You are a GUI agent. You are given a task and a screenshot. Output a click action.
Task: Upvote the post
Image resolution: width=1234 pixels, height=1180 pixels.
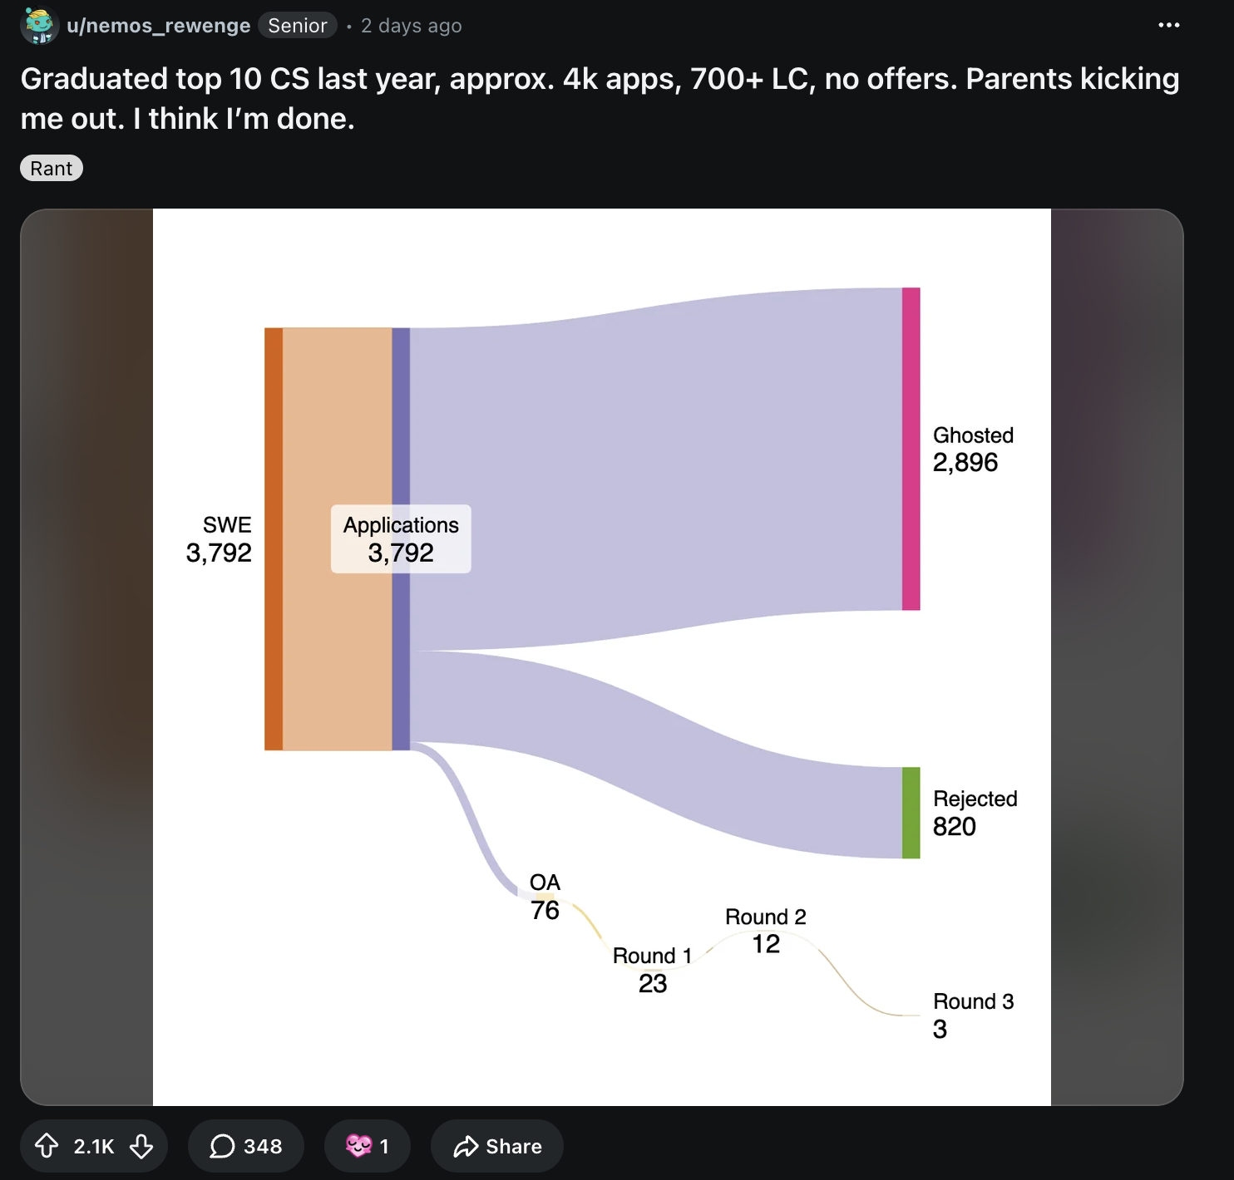tap(47, 1146)
